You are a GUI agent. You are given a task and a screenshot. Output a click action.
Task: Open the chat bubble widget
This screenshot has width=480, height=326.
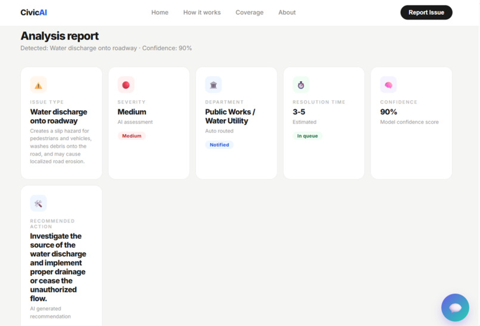[455, 308]
